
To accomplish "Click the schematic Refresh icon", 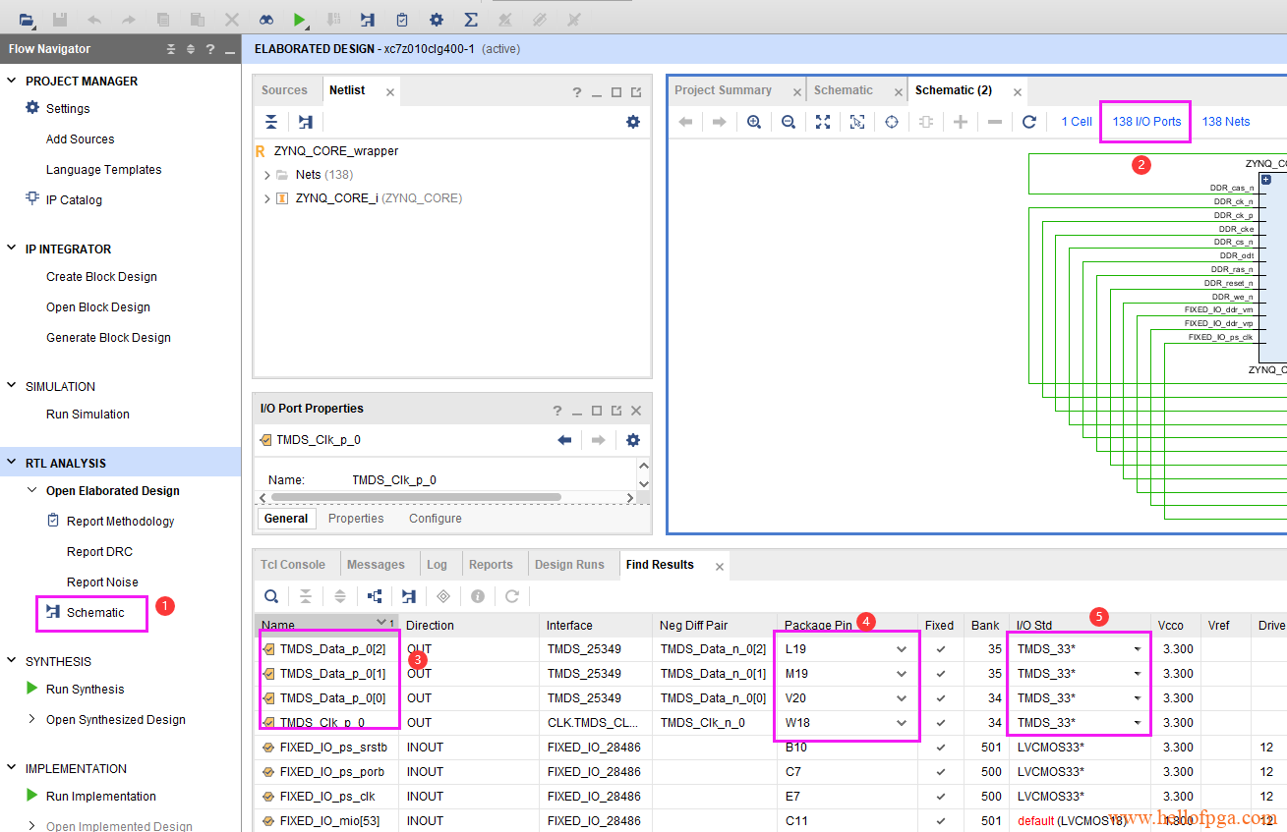I will tap(1029, 122).
